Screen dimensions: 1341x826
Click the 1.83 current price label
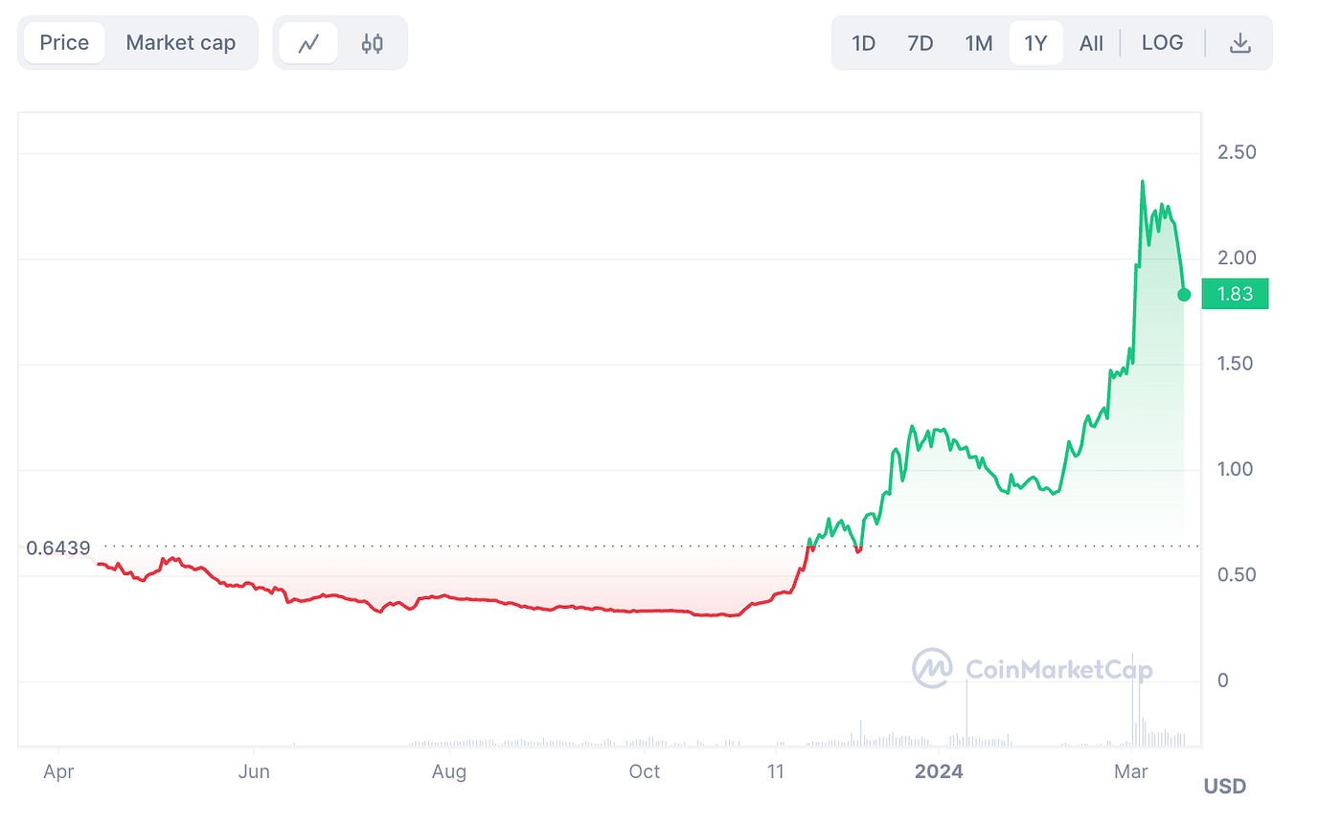tap(1235, 294)
